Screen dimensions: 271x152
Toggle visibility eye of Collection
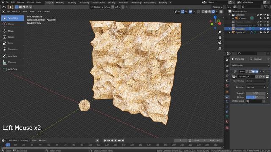click(x=265, y=15)
